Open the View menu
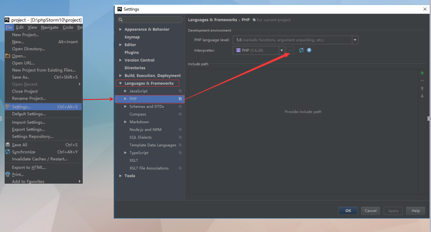431x232 pixels. (x=32, y=27)
